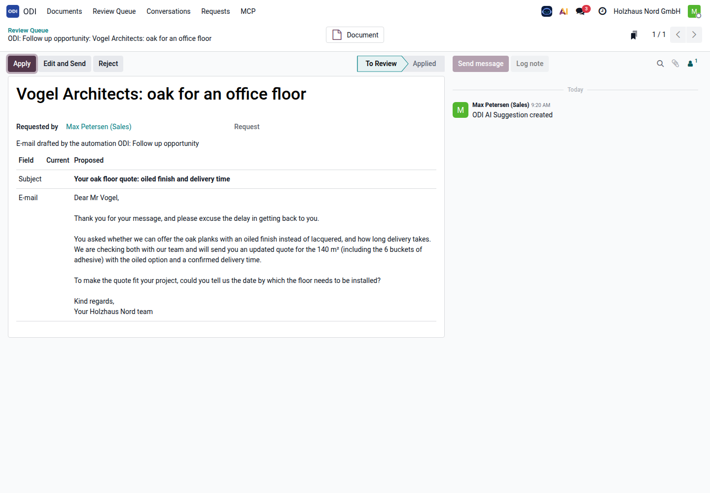Search chatter messages with magnifier icon
This screenshot has height=493, width=710.
(660, 64)
